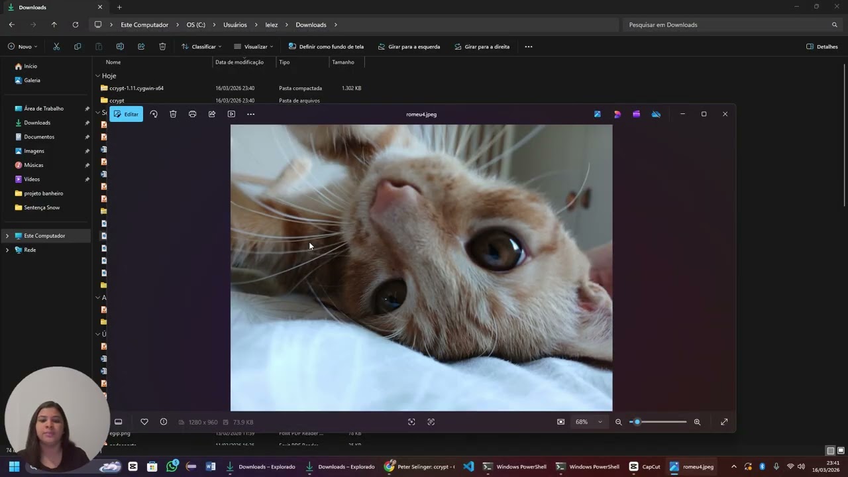This screenshot has height=477, width=848.
Task: Toggle the favorite heart icon
Action: point(144,422)
